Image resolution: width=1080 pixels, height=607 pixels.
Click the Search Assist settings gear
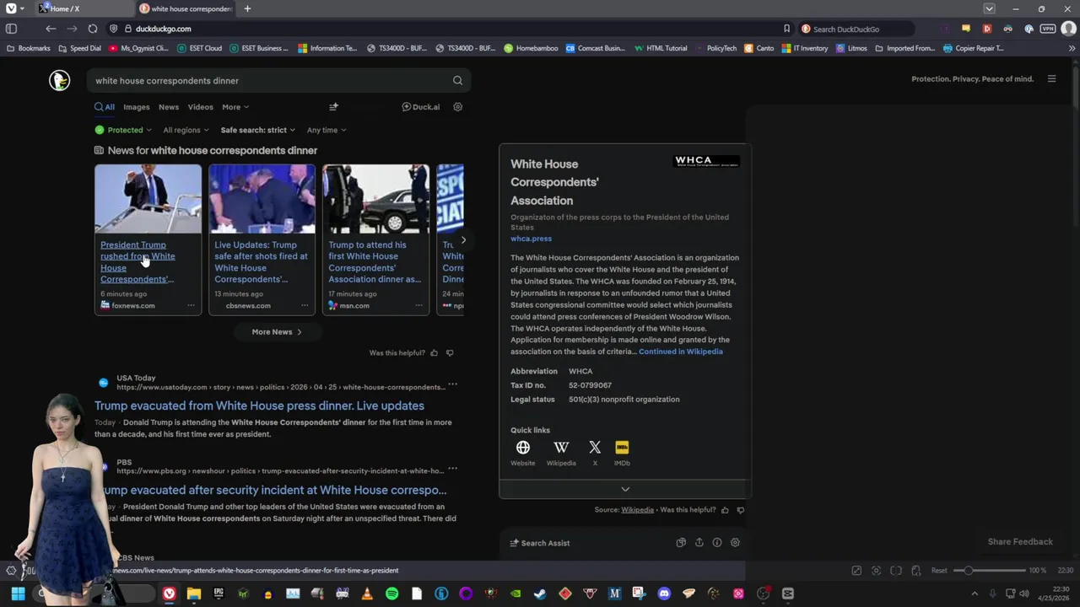click(x=735, y=543)
